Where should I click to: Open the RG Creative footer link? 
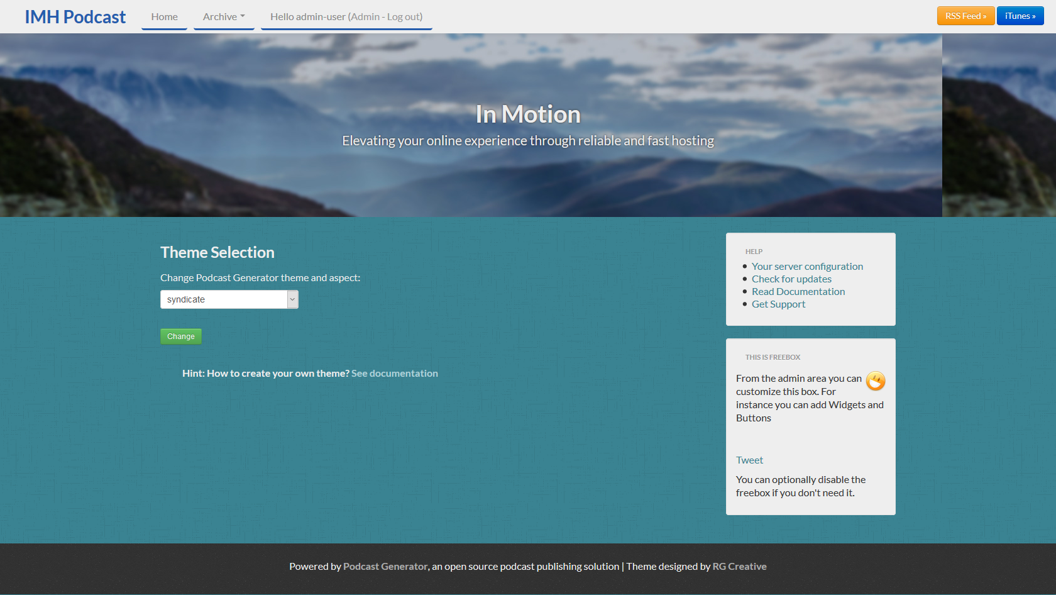click(739, 567)
